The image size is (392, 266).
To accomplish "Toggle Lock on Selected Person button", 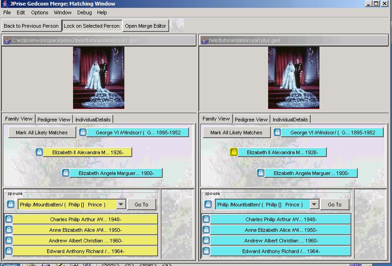I will (x=92, y=26).
